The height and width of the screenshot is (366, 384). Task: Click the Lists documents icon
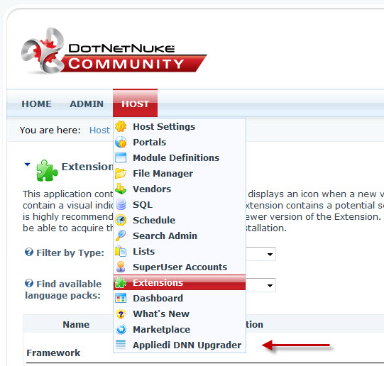click(x=121, y=251)
